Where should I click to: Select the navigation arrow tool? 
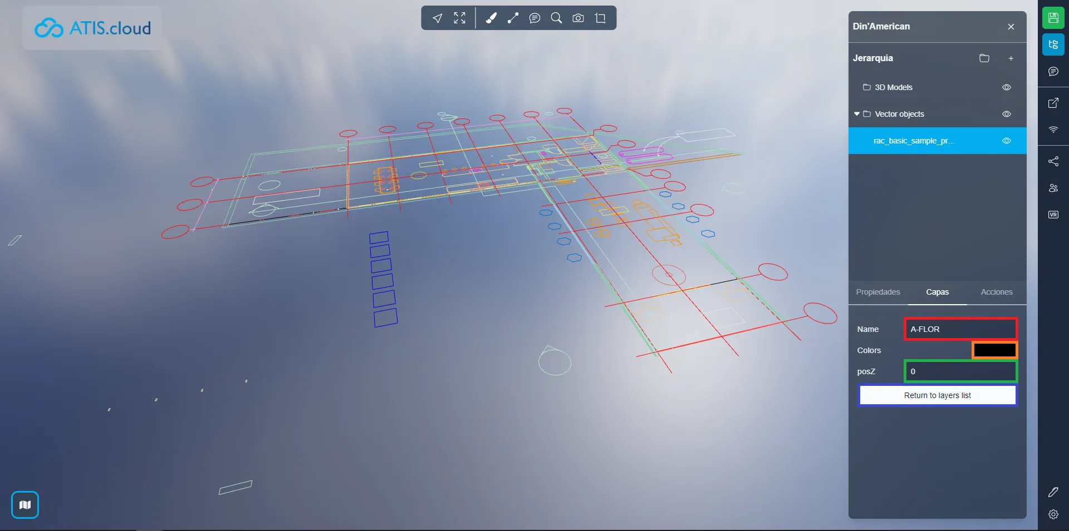click(x=438, y=18)
